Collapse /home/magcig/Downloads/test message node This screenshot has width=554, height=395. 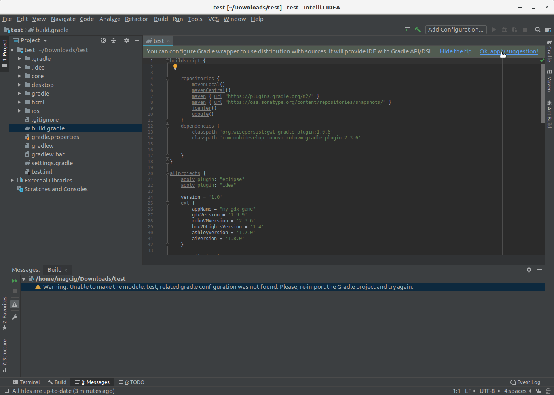click(x=23, y=279)
